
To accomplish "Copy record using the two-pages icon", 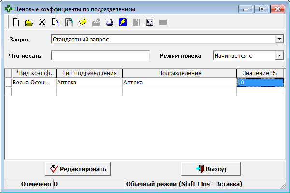I will [55, 22].
